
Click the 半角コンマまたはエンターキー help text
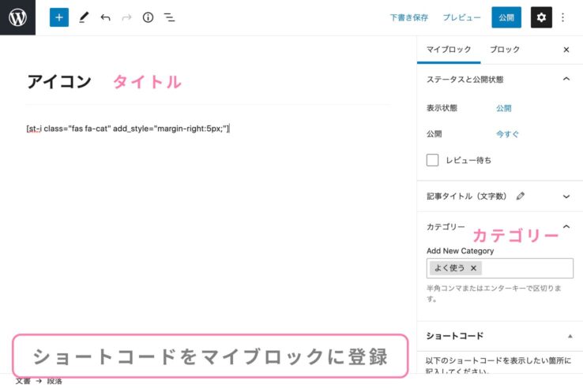pyautogui.click(x=494, y=293)
